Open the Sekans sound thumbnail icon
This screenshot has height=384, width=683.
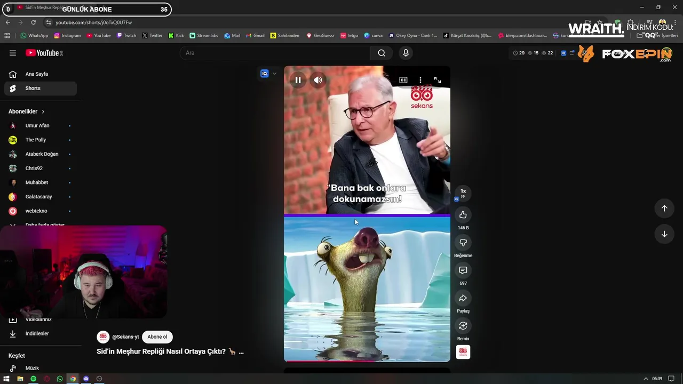[x=463, y=352]
